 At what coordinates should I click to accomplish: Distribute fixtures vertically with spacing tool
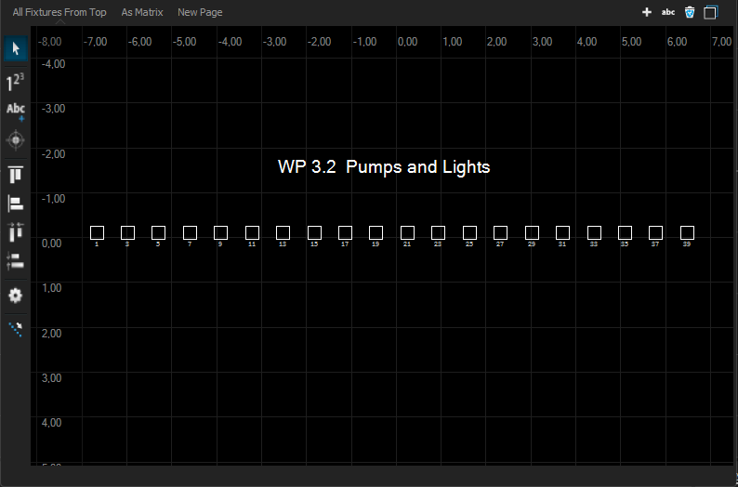coord(16,262)
